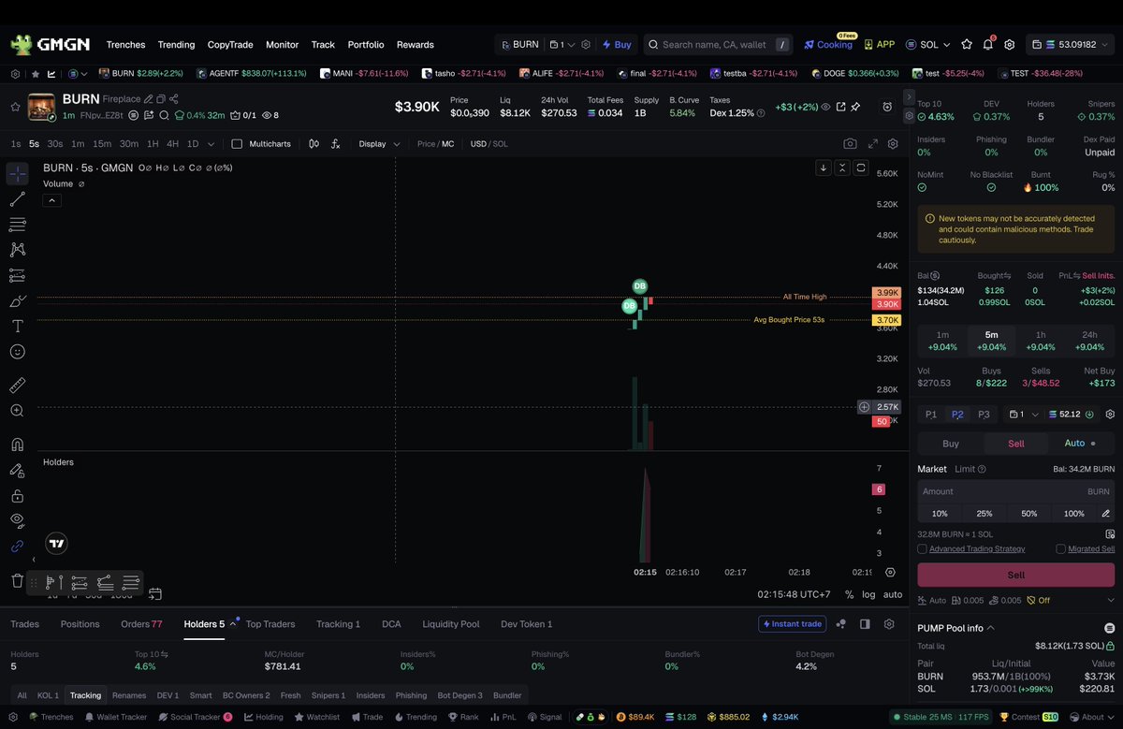Switch to the Buy side
Image resolution: width=1123 pixels, height=729 pixels.
[950, 444]
